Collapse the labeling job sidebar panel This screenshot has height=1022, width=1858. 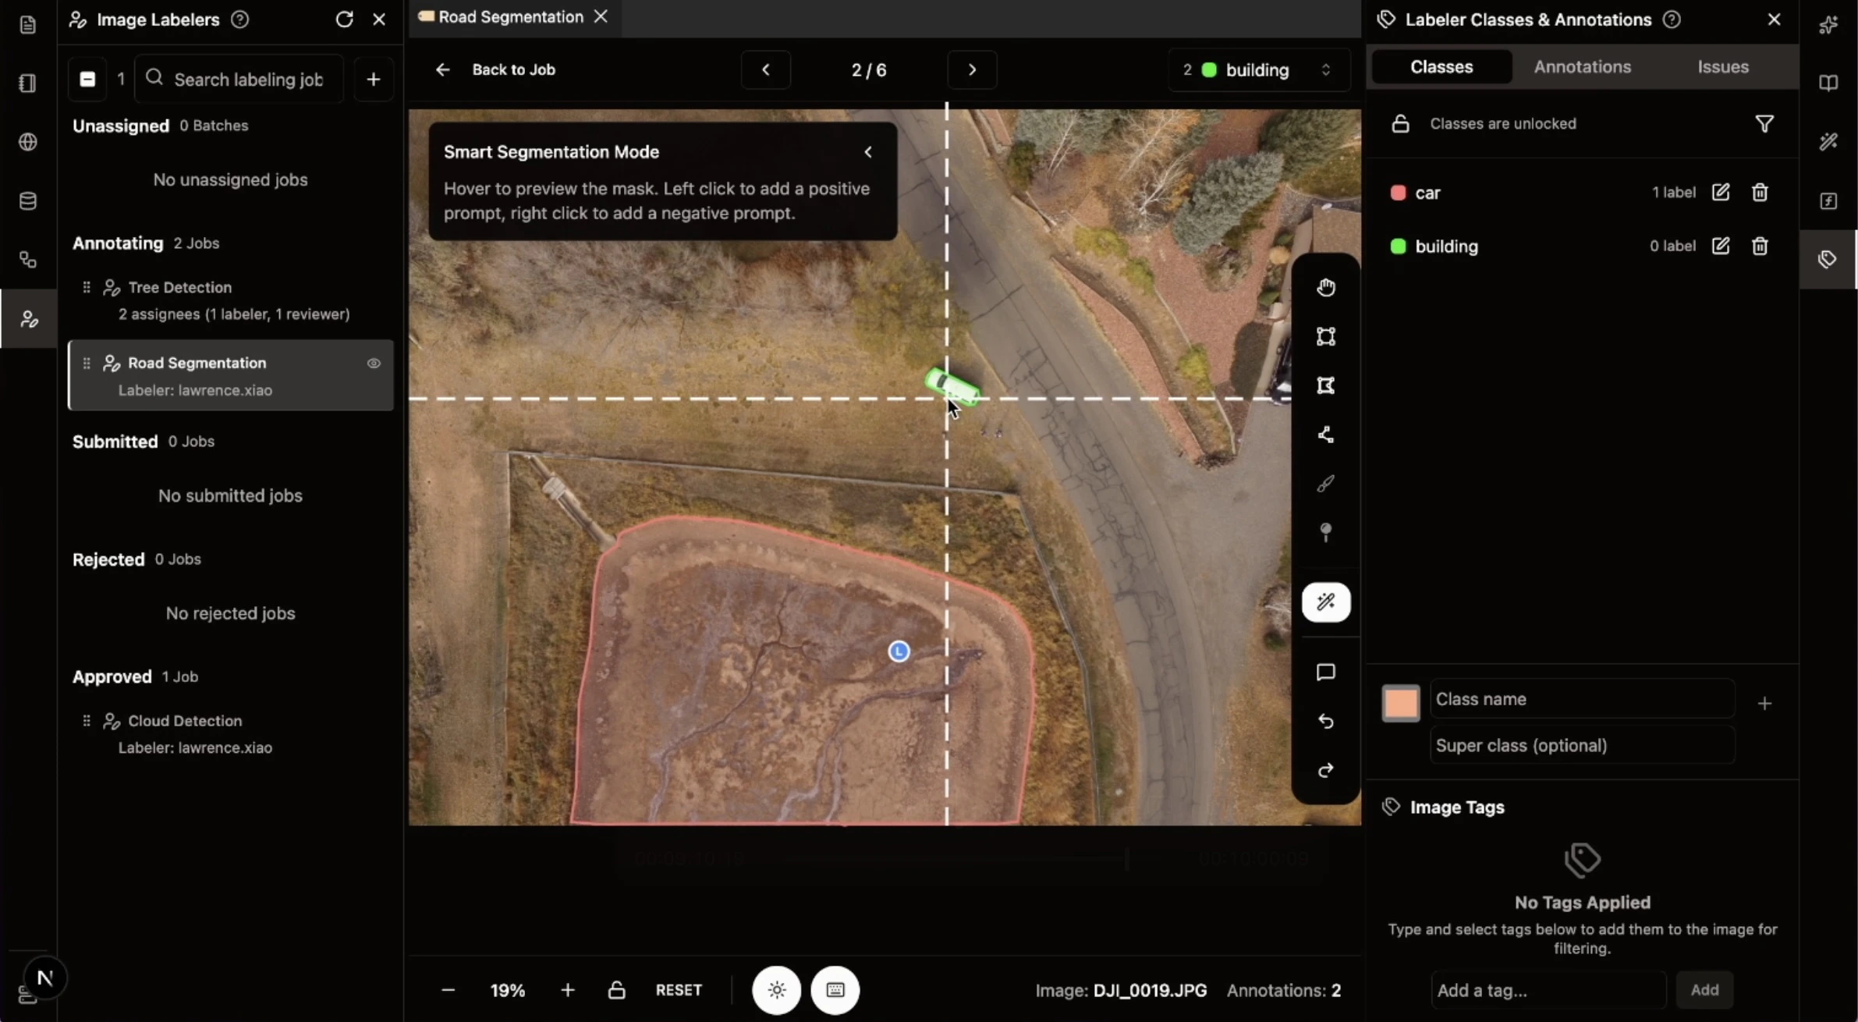coord(87,78)
